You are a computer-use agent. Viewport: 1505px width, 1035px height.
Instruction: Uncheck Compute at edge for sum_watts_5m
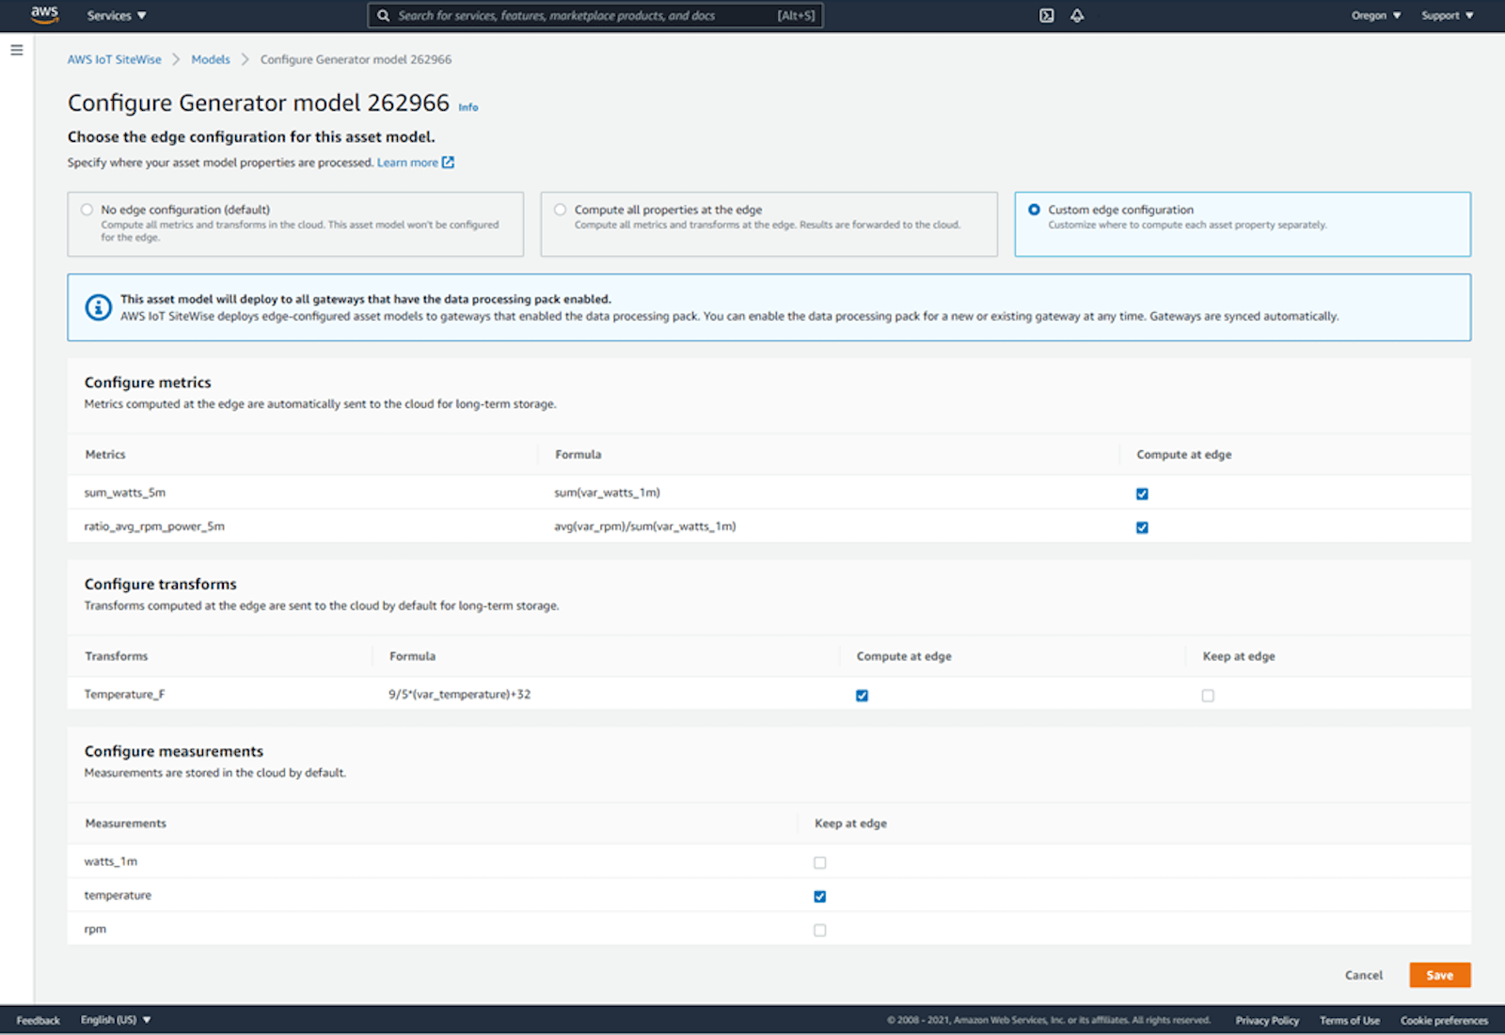pyautogui.click(x=1142, y=494)
